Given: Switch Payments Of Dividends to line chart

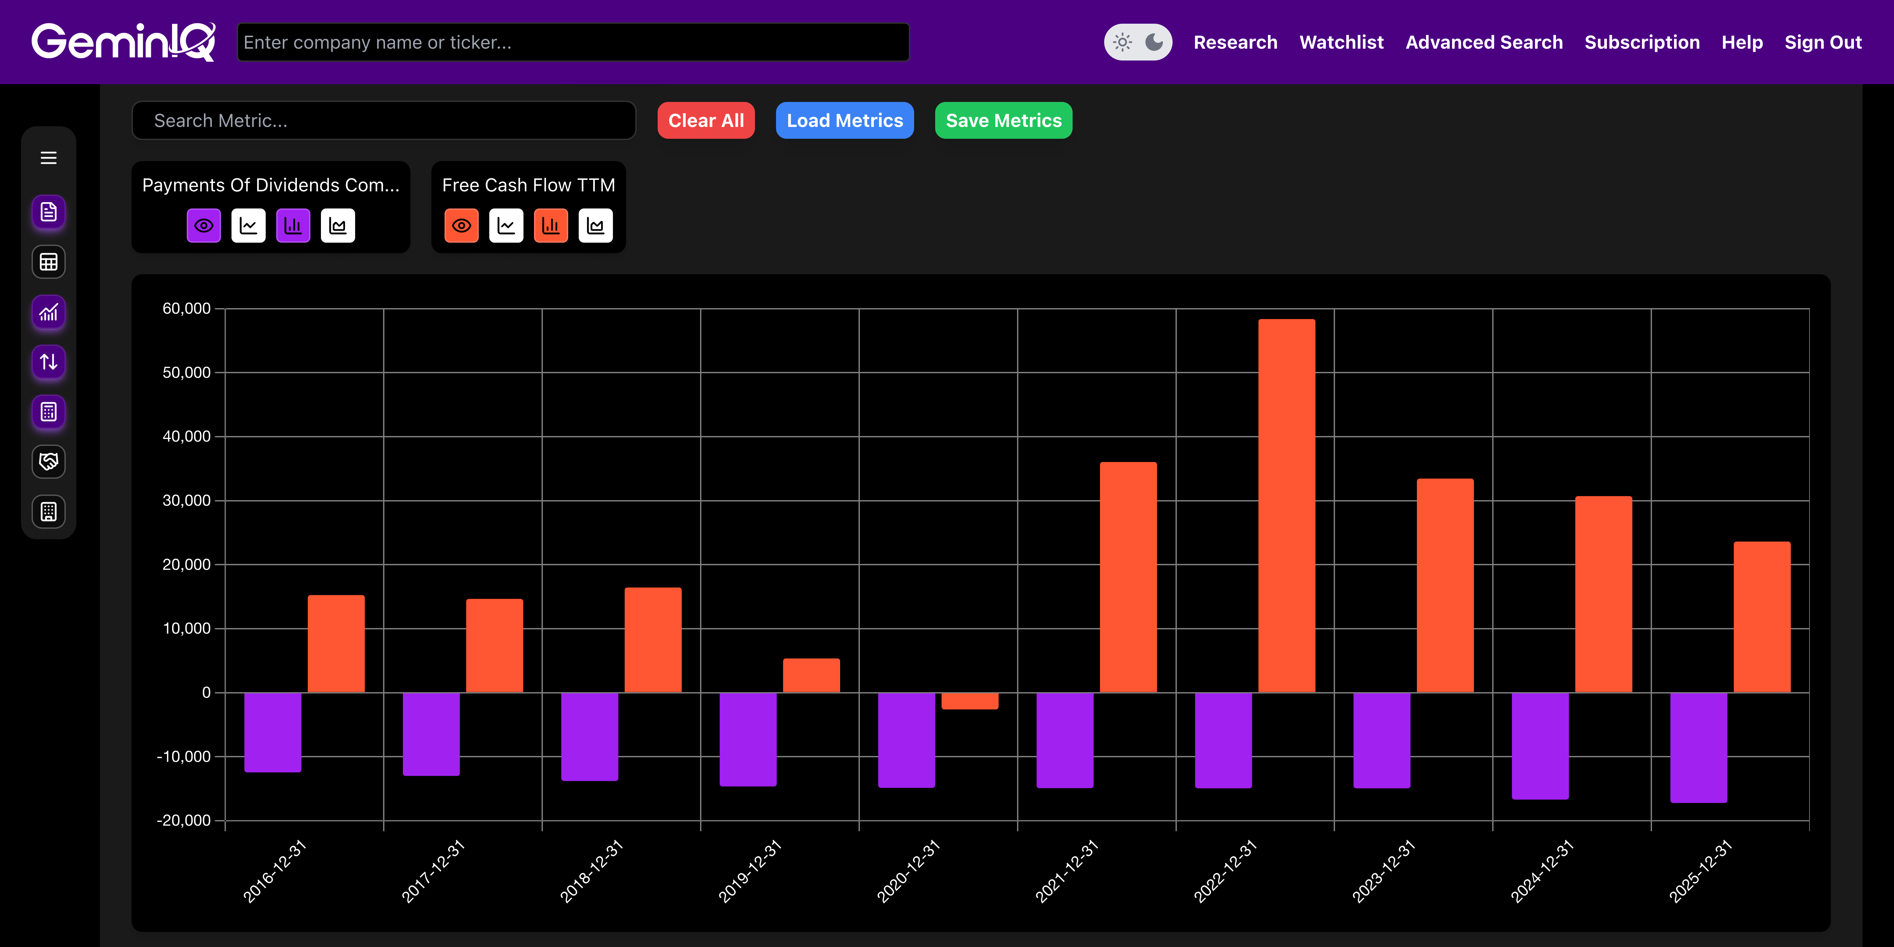Looking at the screenshot, I should (x=249, y=226).
